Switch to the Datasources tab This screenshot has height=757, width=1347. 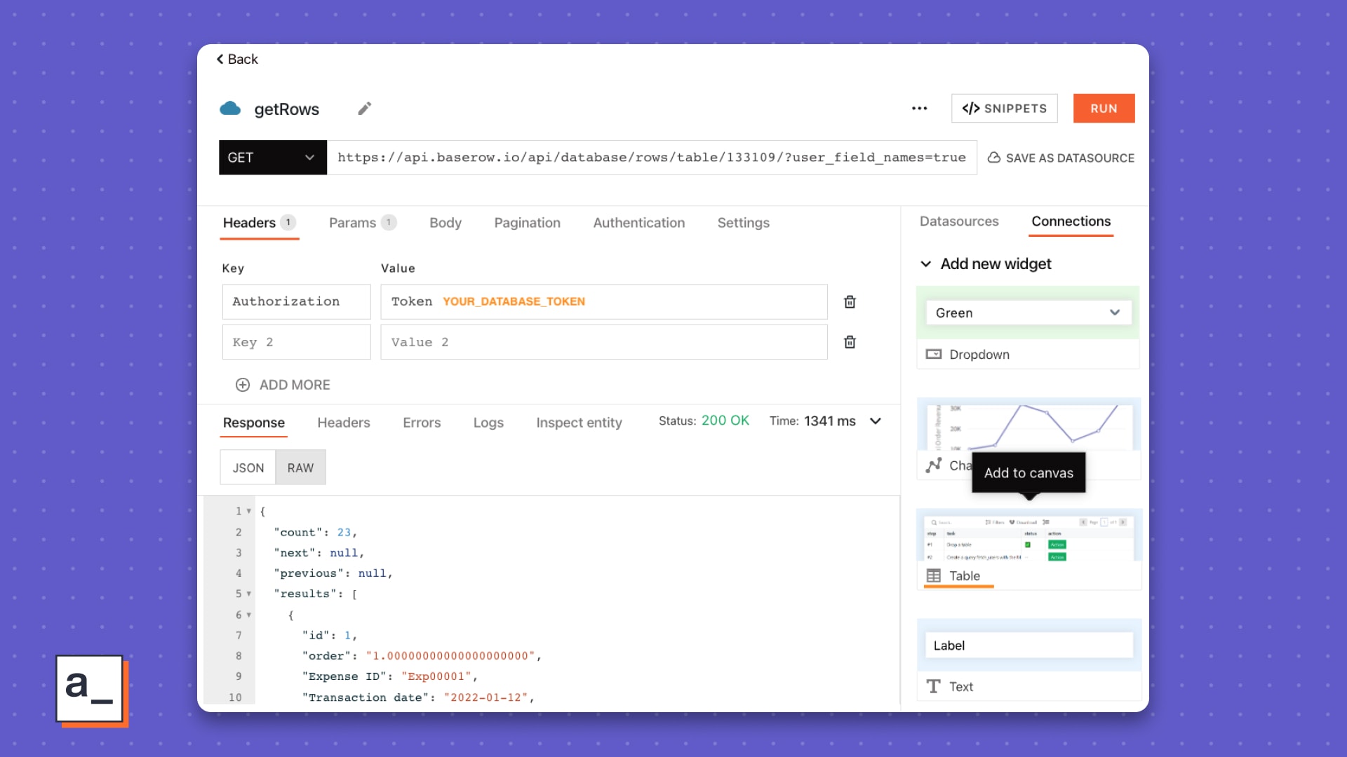pos(959,221)
